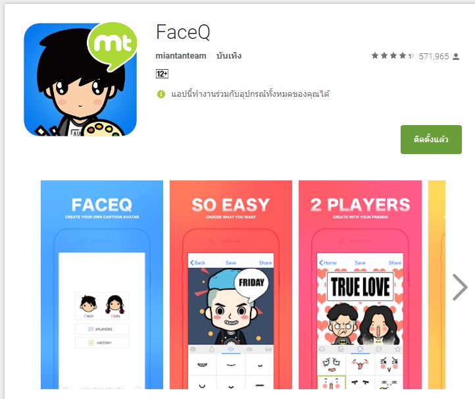Show next screenshots with the right chevron

click(x=460, y=287)
